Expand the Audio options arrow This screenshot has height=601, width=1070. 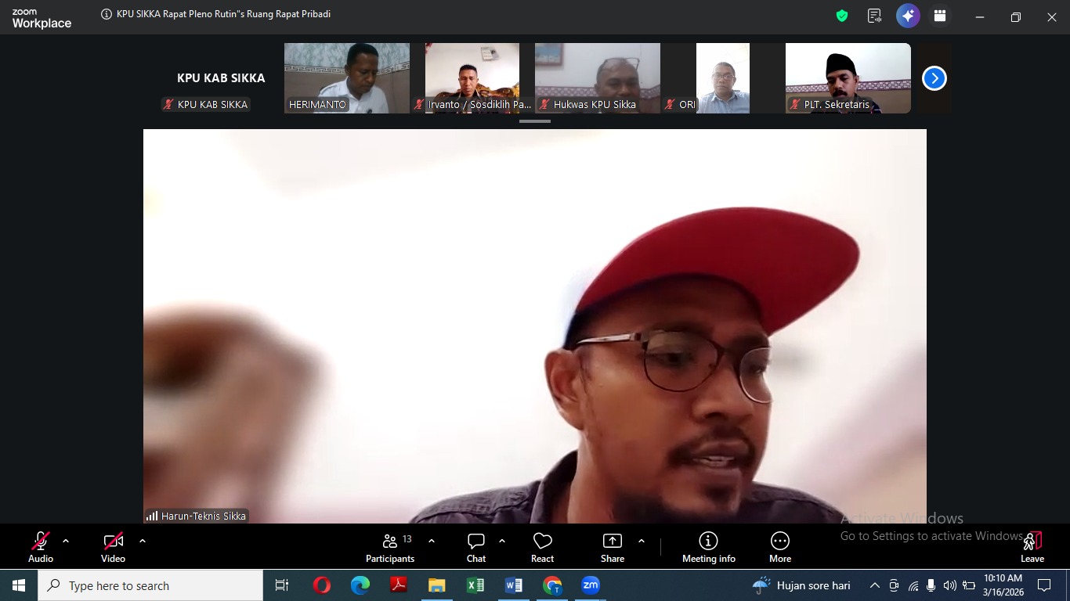[66, 541]
